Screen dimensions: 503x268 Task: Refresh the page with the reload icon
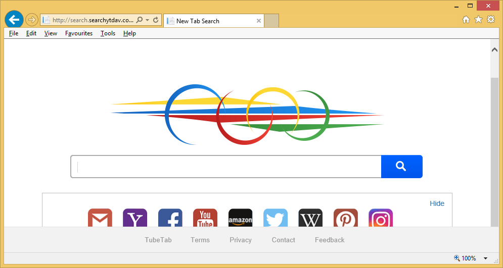pyautogui.click(x=156, y=20)
